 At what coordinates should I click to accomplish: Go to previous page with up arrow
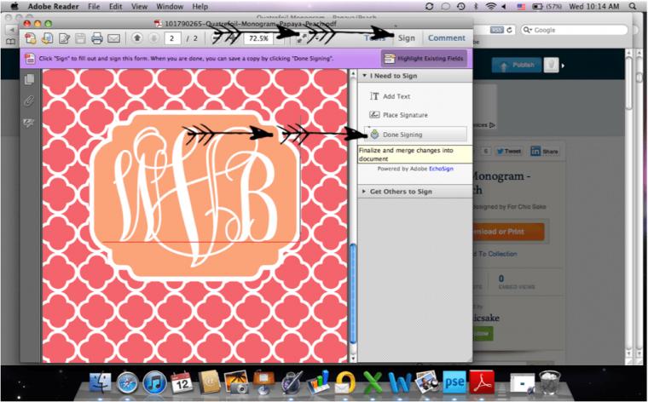pyautogui.click(x=137, y=38)
